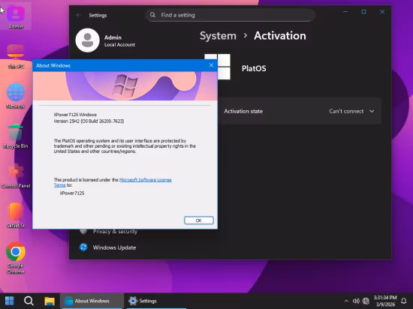Open the Start menu
The height and width of the screenshot is (309, 413).
pyautogui.click(x=10, y=301)
